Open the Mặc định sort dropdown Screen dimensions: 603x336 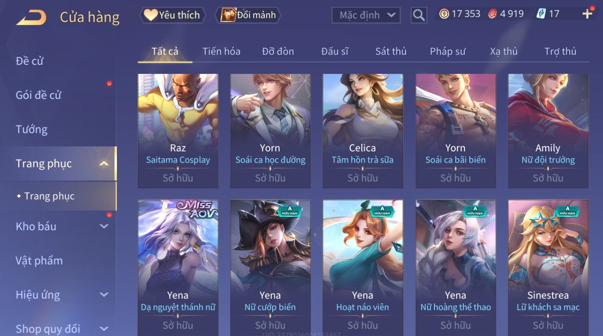[x=366, y=15]
